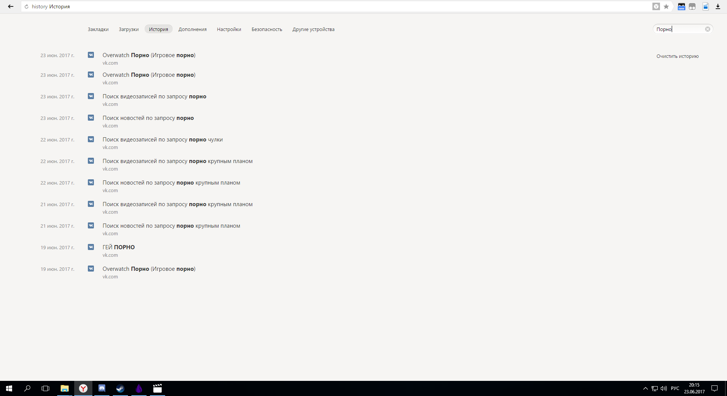Viewport: 727px width, 396px height.
Task: Click VK favicon of 21 июн 'Поиск новостей' entry
Action: [91, 225]
